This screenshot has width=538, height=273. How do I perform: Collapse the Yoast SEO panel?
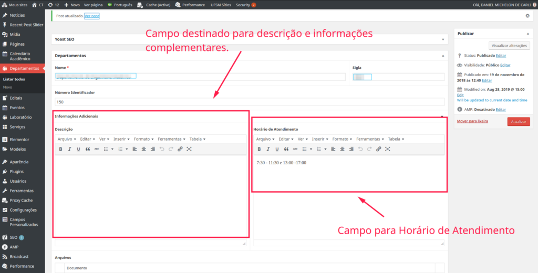coord(442,39)
